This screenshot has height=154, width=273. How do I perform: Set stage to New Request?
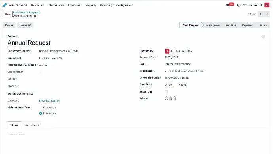pyautogui.click(x=191, y=25)
